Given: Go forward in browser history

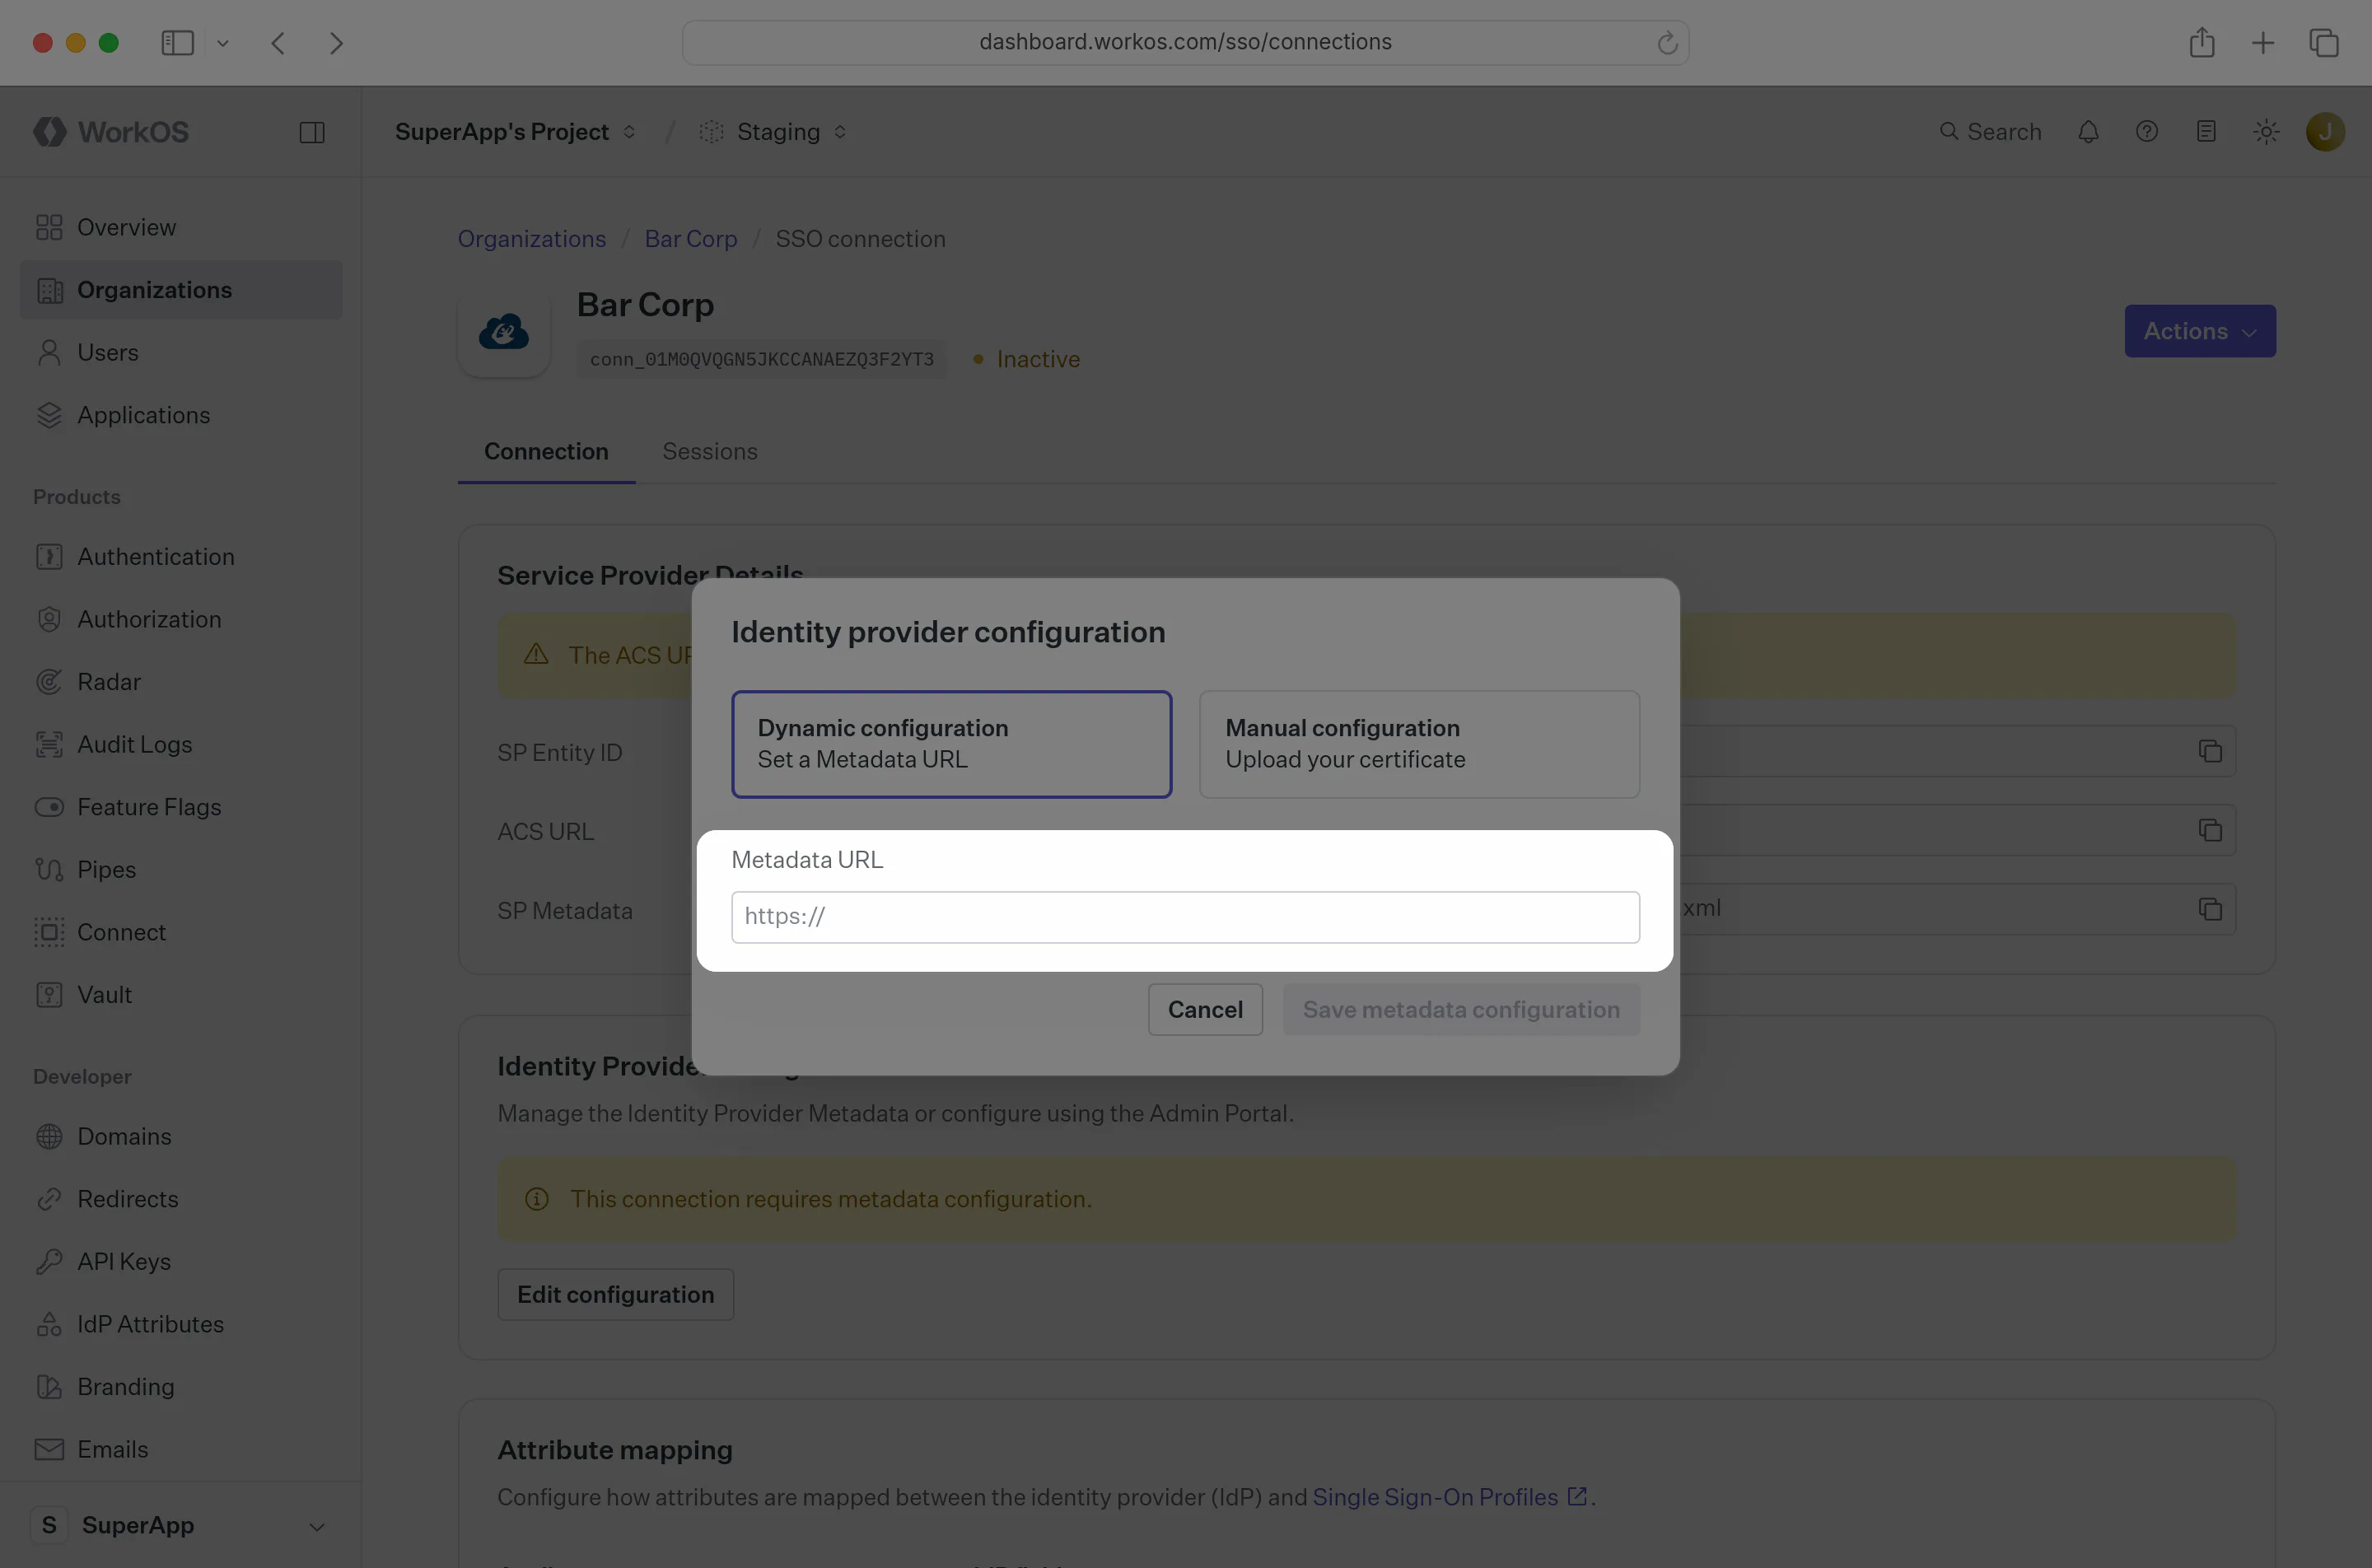Looking at the screenshot, I should (x=336, y=43).
